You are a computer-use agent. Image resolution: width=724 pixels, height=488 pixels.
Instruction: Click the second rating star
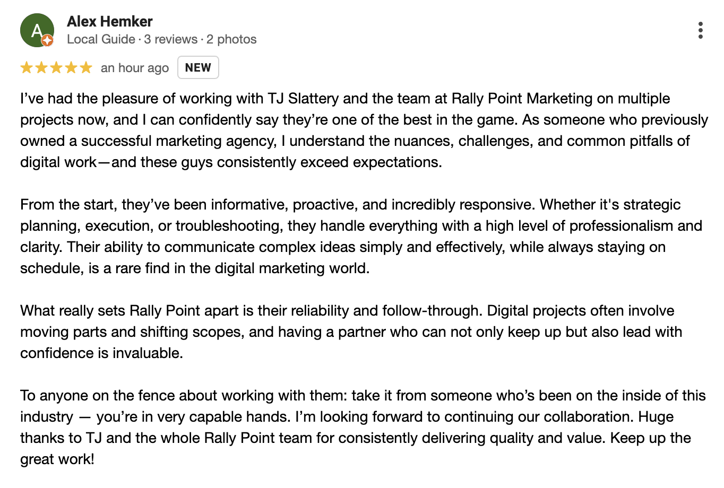(41, 68)
